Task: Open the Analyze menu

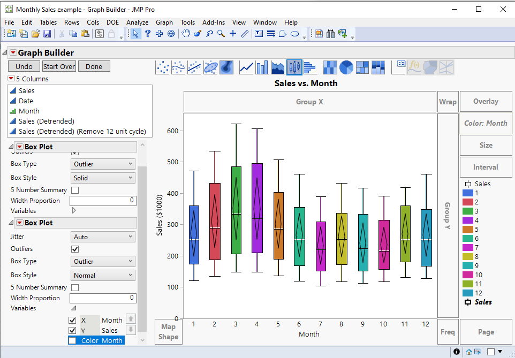Action: (x=138, y=22)
